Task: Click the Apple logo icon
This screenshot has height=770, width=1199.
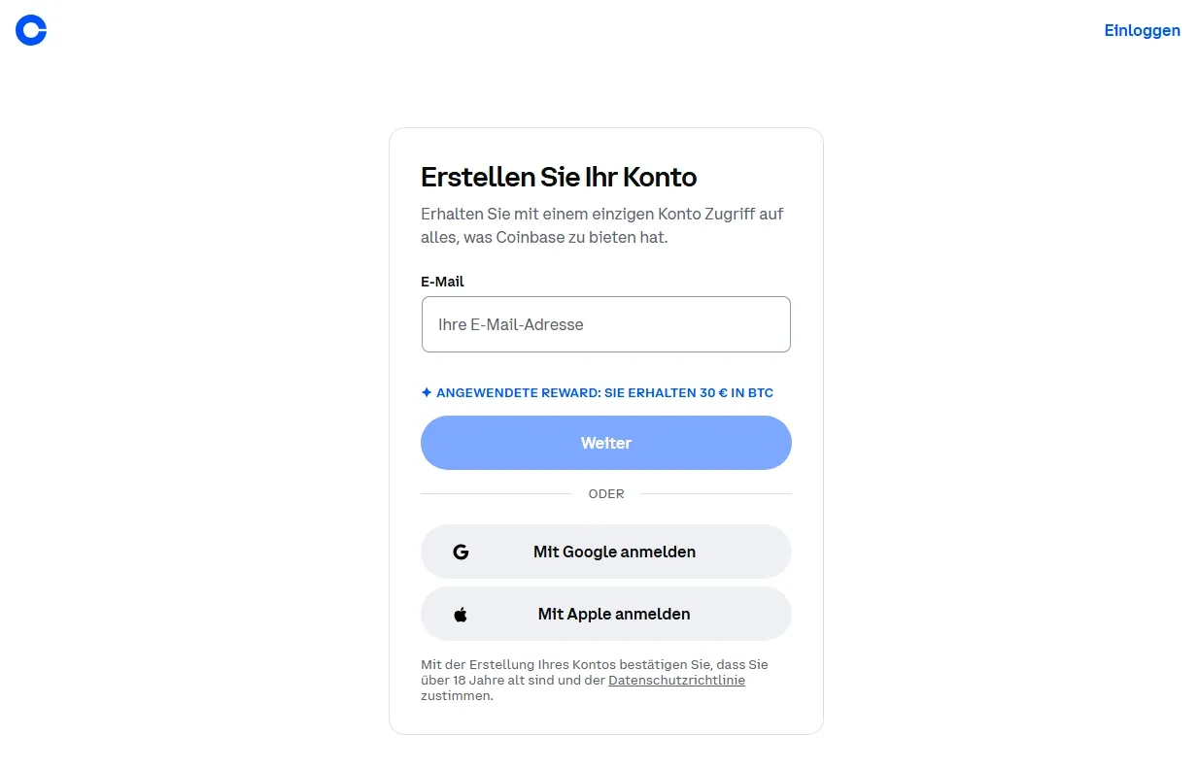Action: coord(461,613)
